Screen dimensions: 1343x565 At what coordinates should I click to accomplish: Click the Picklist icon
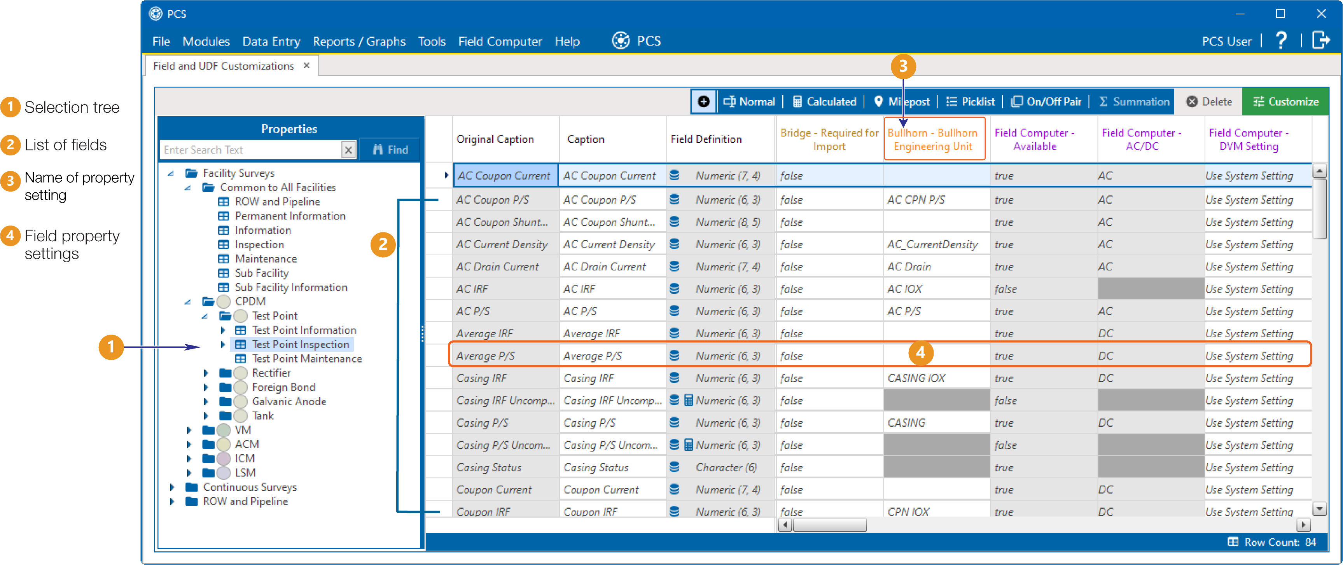click(970, 101)
